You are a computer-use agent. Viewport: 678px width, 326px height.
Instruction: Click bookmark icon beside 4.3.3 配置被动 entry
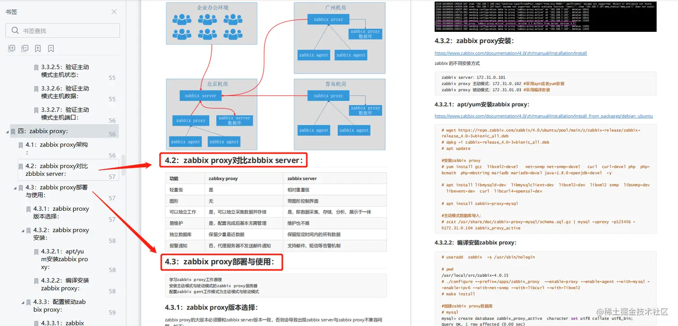pos(29,302)
